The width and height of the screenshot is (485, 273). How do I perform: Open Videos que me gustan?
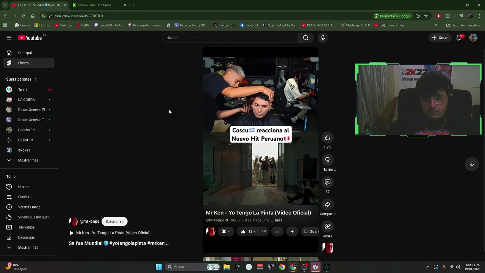coord(29,217)
